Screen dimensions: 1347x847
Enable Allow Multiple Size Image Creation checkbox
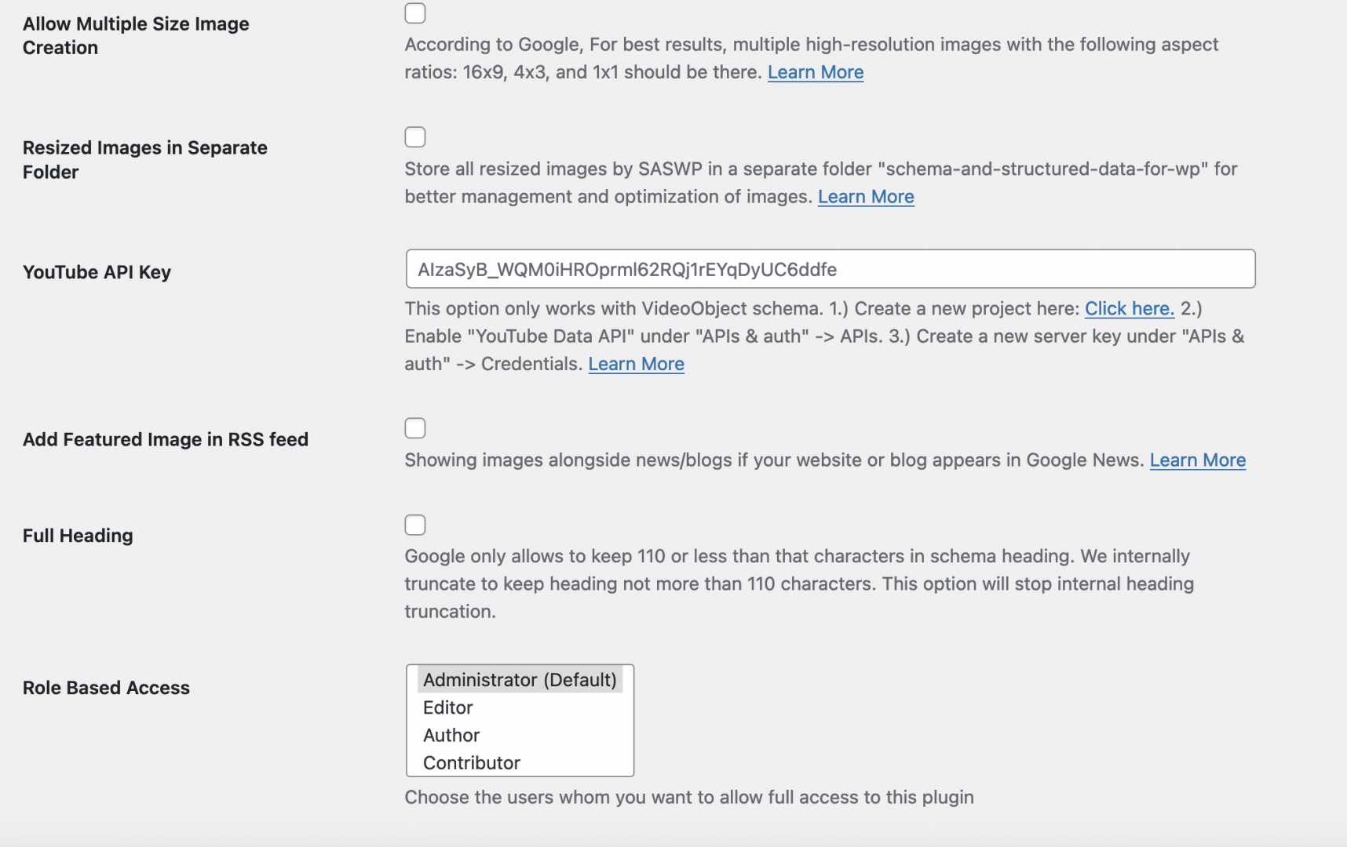point(414,13)
